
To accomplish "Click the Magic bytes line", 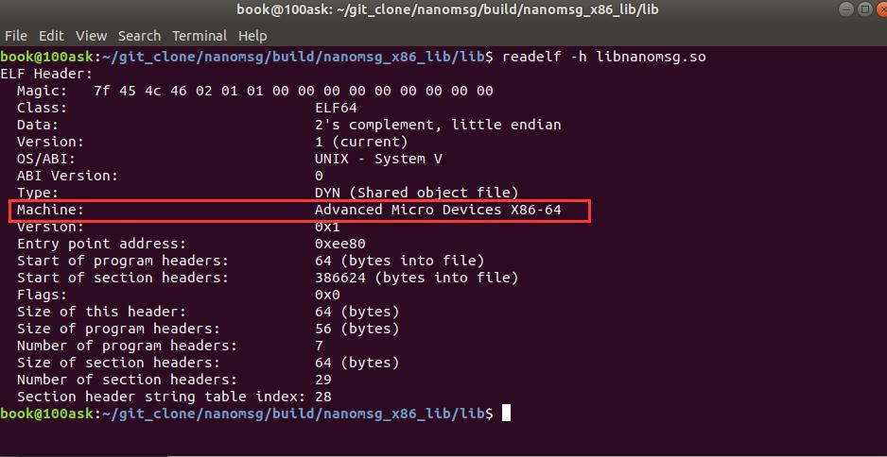I will tap(255, 91).
